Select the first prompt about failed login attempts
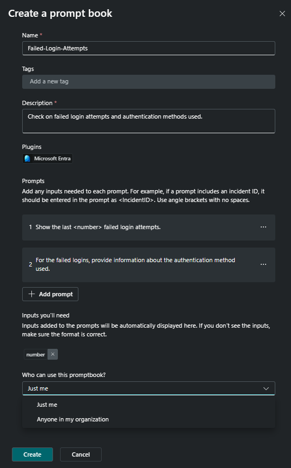 click(149, 227)
